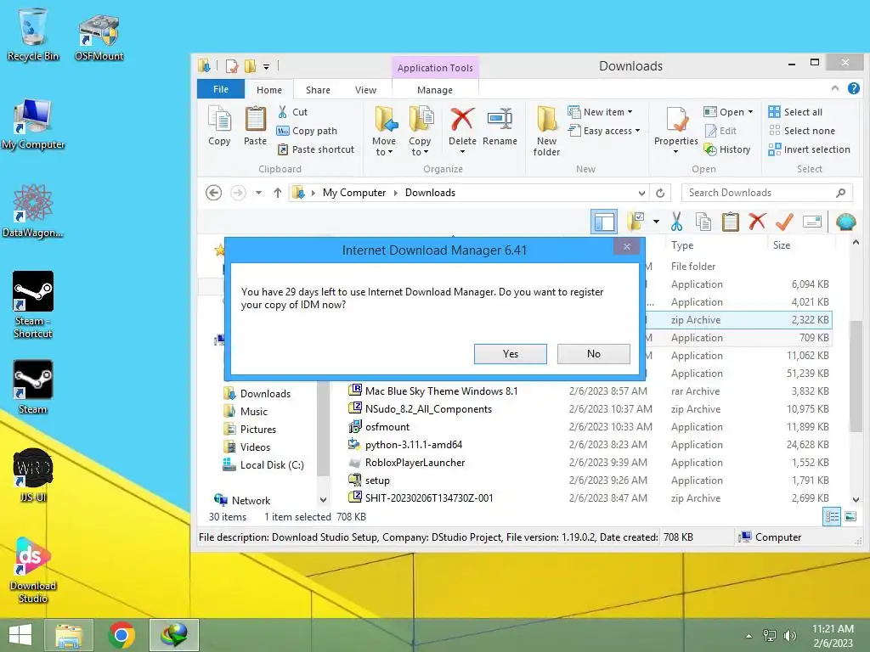Select the RobloxPlayerLauncher file

click(x=415, y=463)
